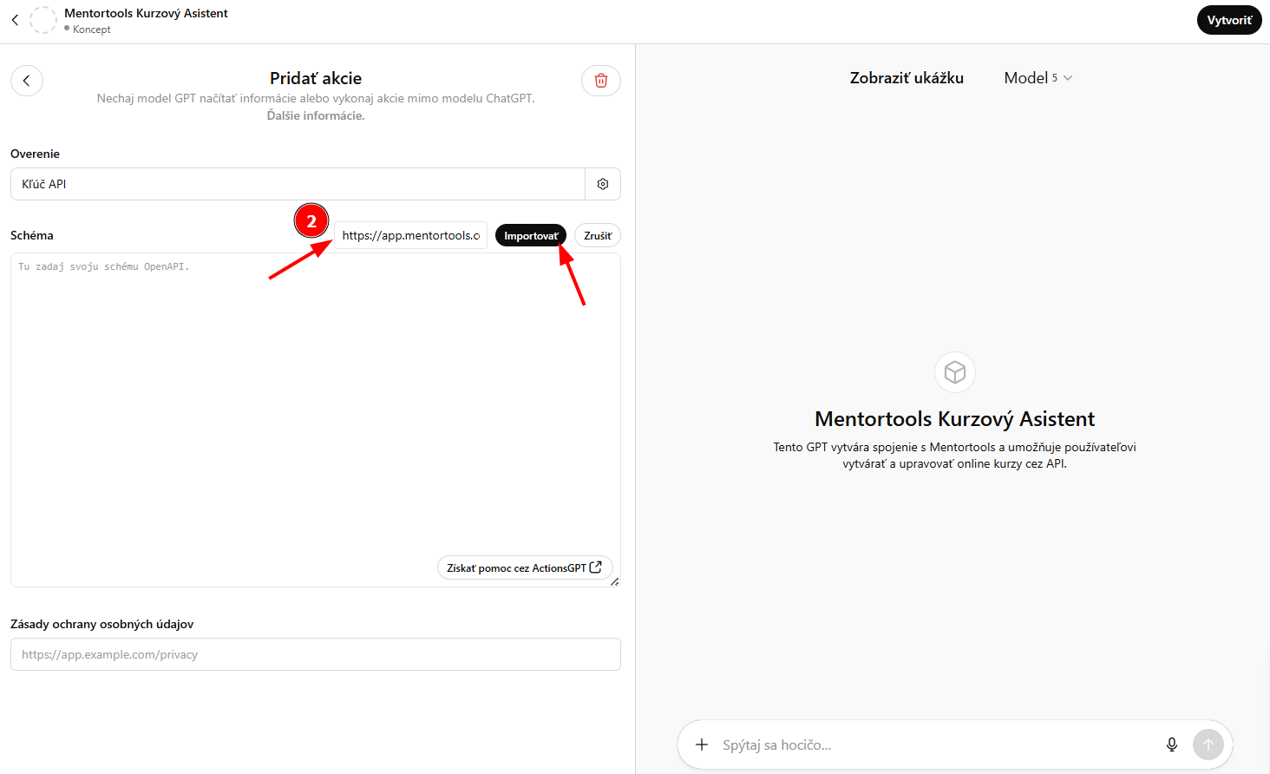
Task: Focus the schema URL input field
Action: point(411,235)
